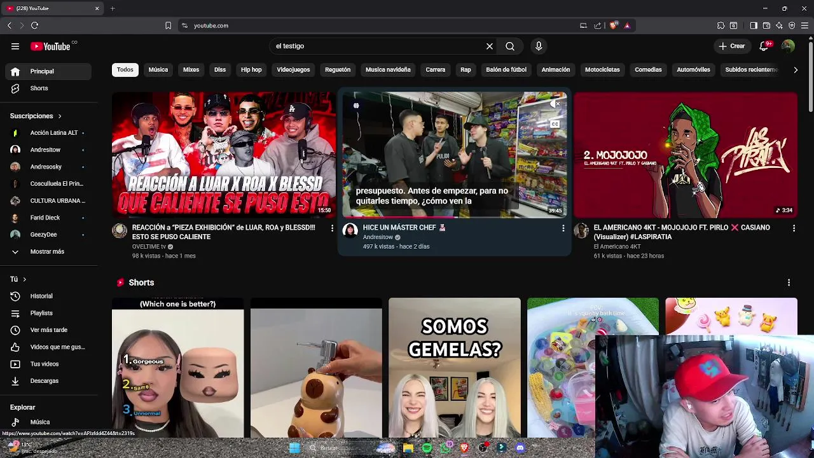Expand the Tú section arrow
This screenshot has height=458, width=814.
(x=24, y=279)
